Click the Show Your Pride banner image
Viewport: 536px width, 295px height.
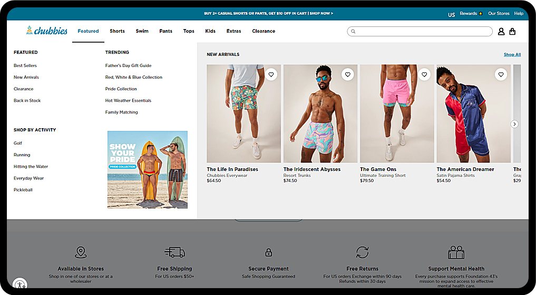(x=148, y=169)
